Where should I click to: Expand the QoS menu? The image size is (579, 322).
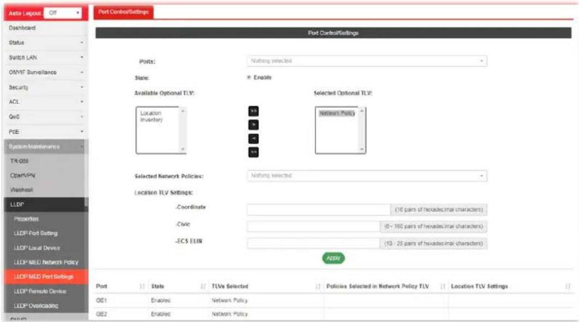click(46, 117)
